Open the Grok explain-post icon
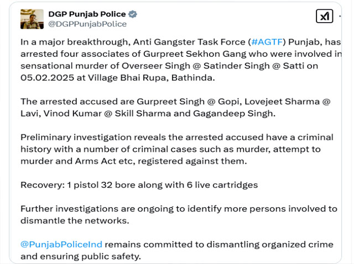354x264 pixels. click(325, 16)
